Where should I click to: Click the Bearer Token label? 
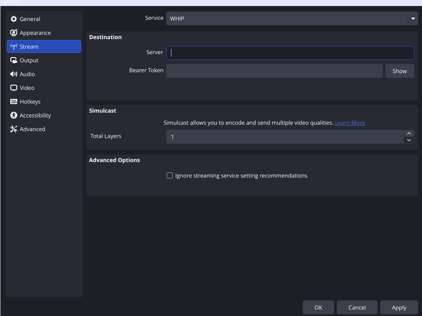[x=146, y=71]
